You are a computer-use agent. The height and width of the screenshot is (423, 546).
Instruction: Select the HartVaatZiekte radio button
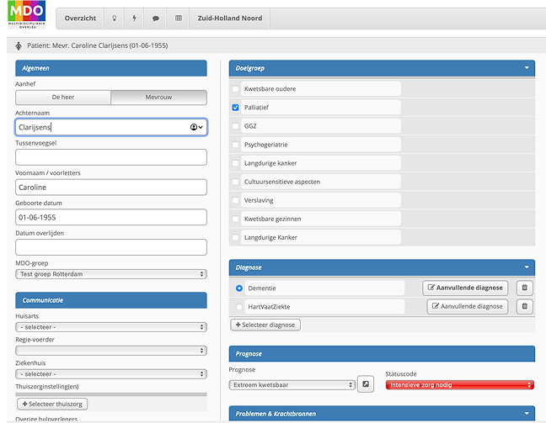click(239, 307)
